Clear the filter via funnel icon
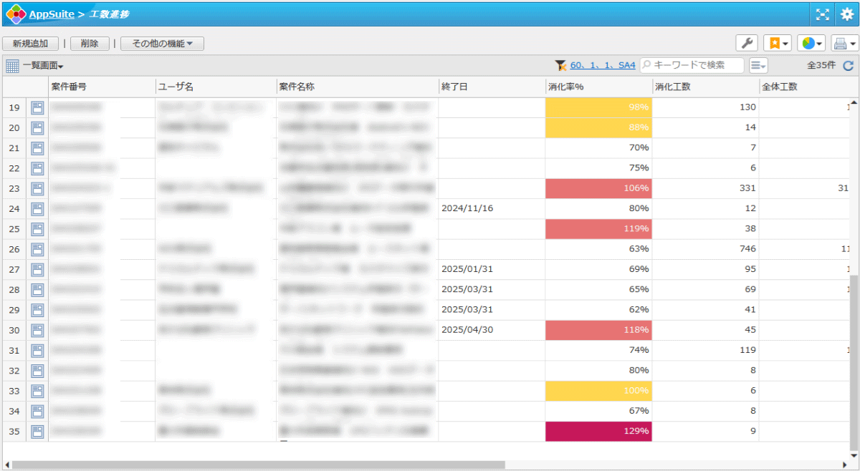860x471 pixels. [x=560, y=66]
